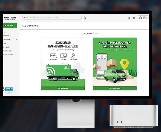161x132 pixels.
Task: Click the GIAOHANG247 logo
Action: click(x=10, y=18)
